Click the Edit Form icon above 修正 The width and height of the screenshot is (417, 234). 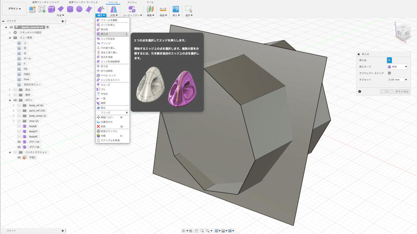click(x=101, y=9)
